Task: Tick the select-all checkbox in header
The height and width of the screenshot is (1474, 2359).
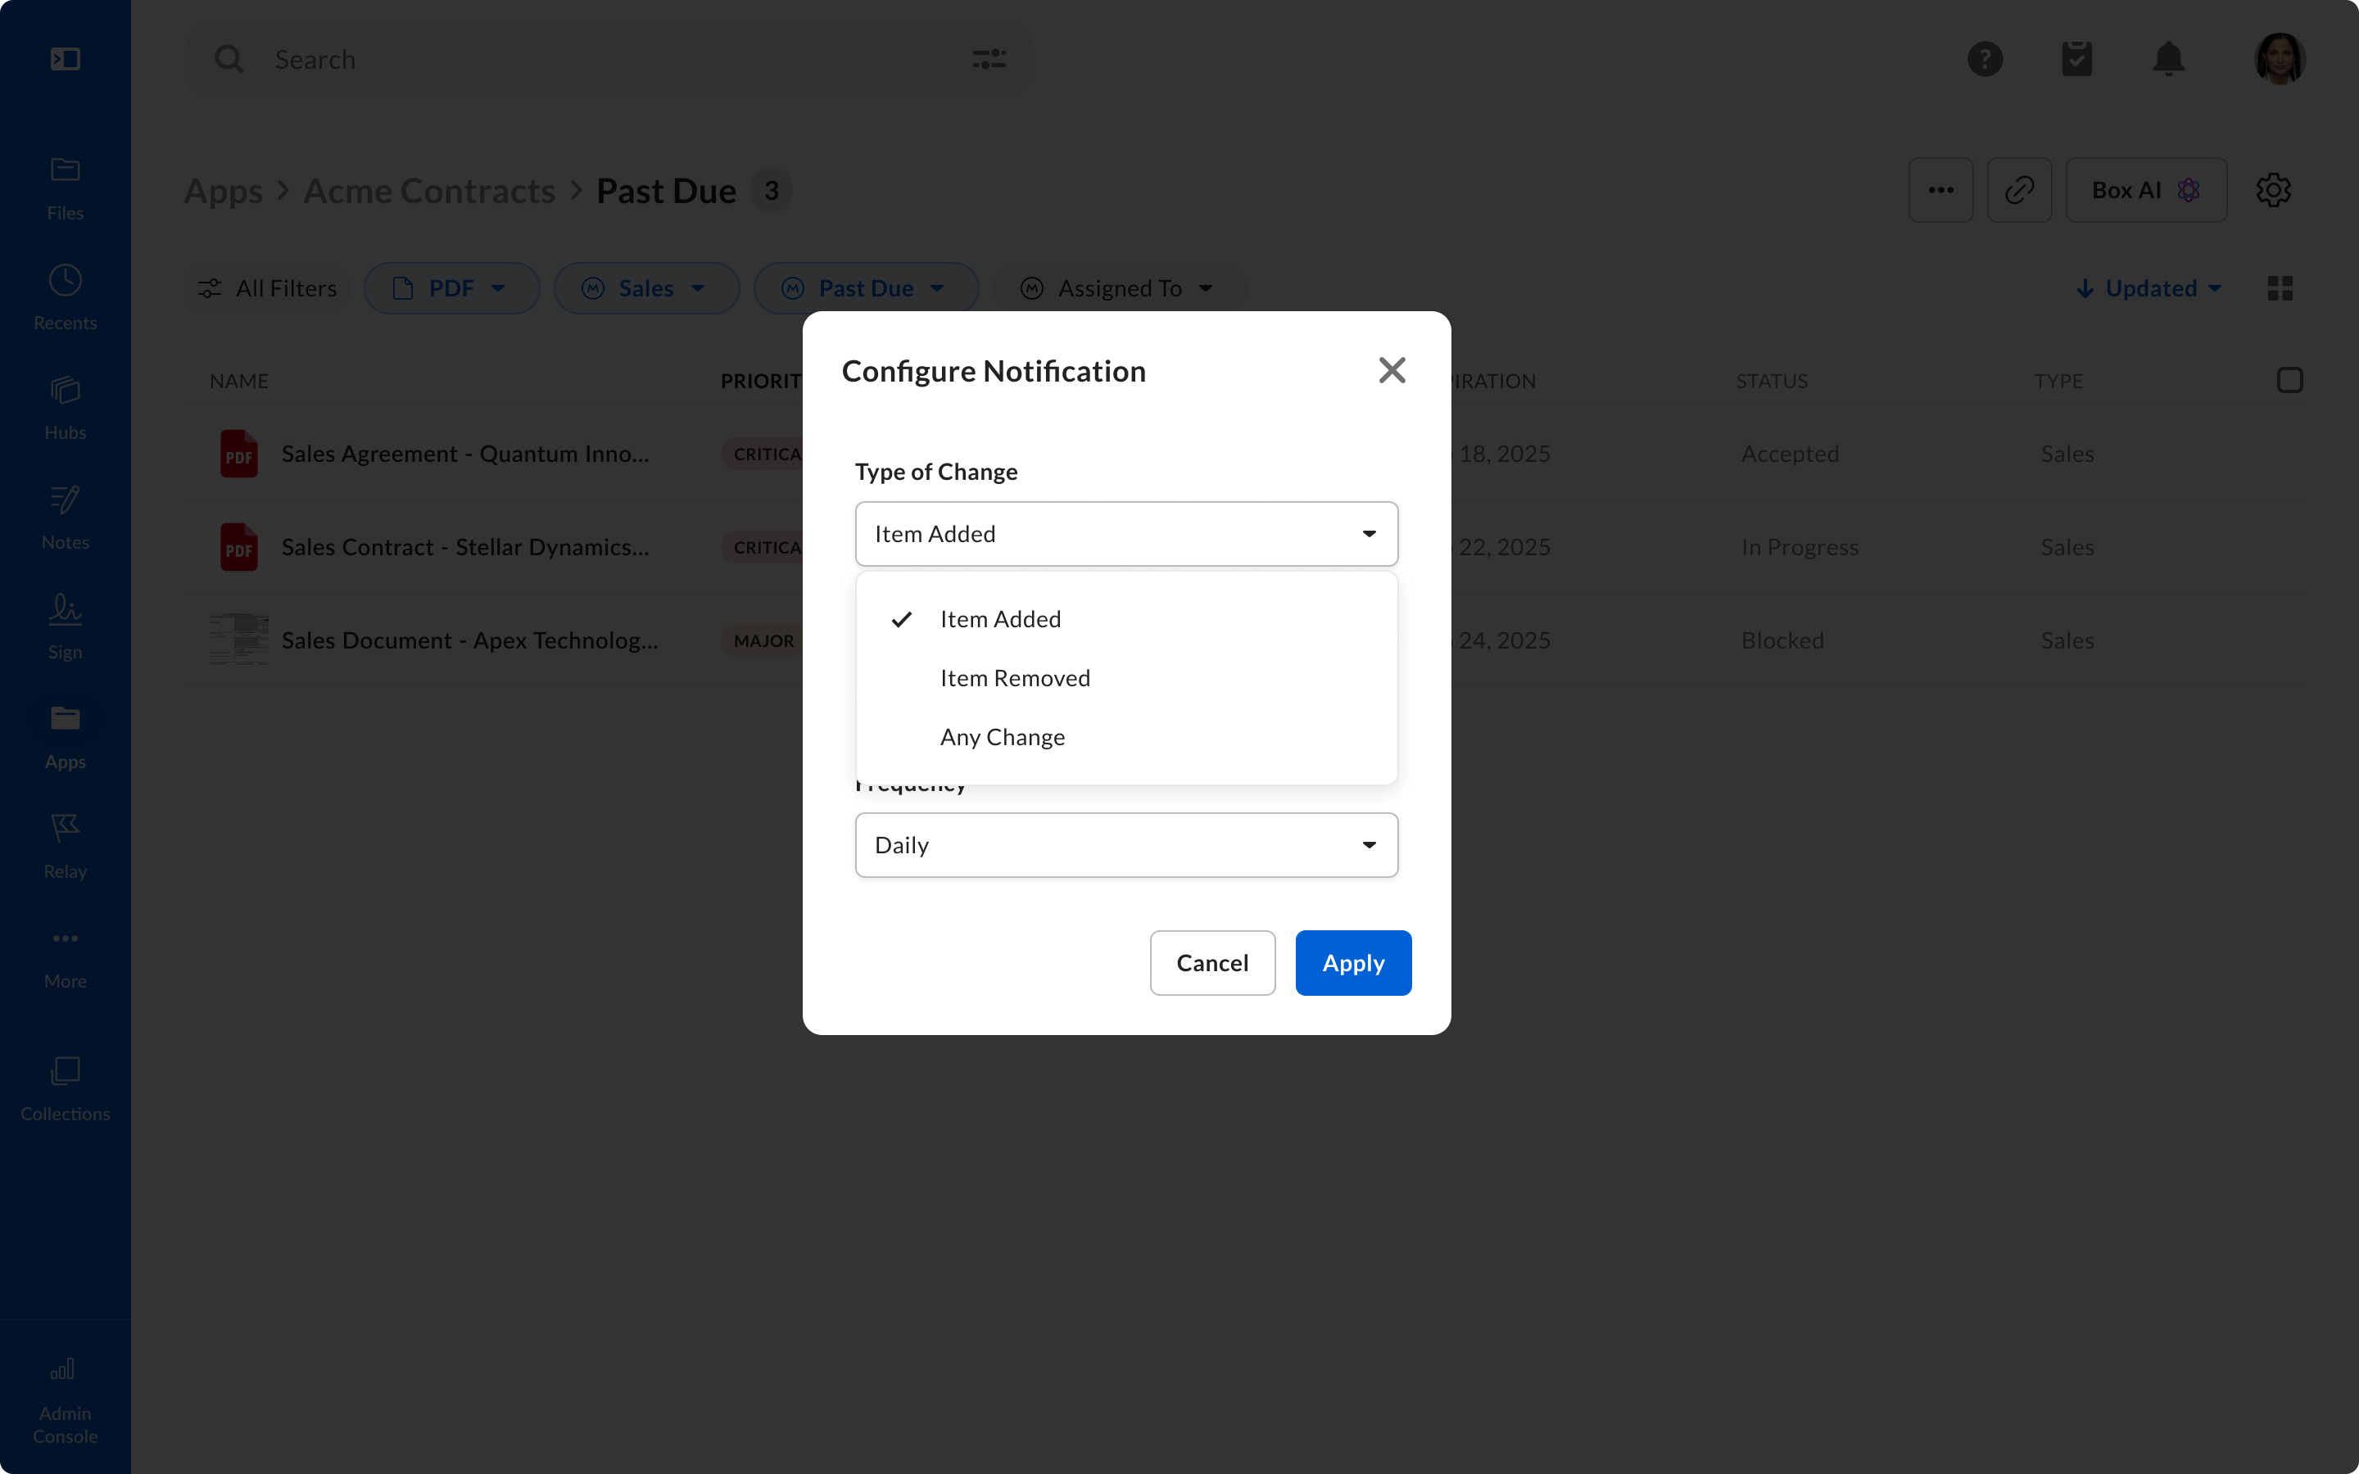Action: click(2289, 380)
